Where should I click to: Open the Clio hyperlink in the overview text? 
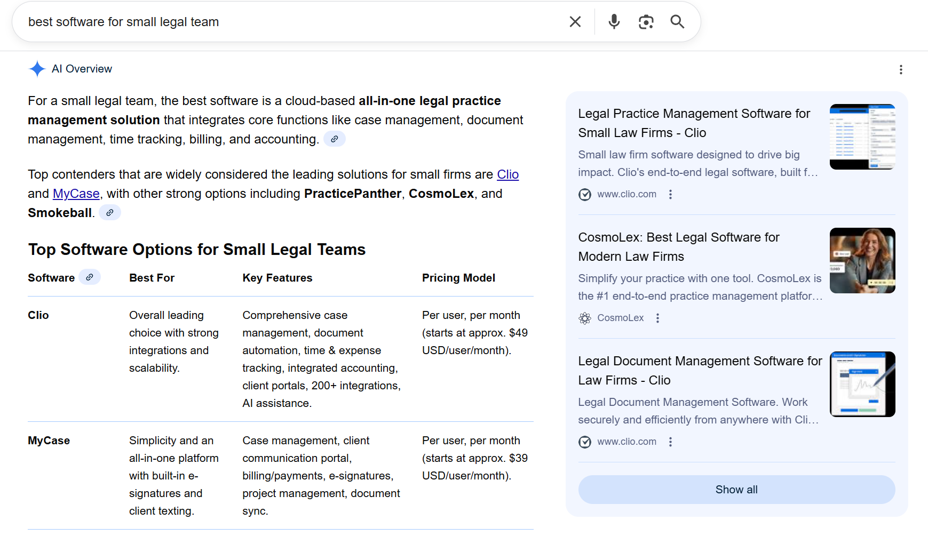(507, 174)
